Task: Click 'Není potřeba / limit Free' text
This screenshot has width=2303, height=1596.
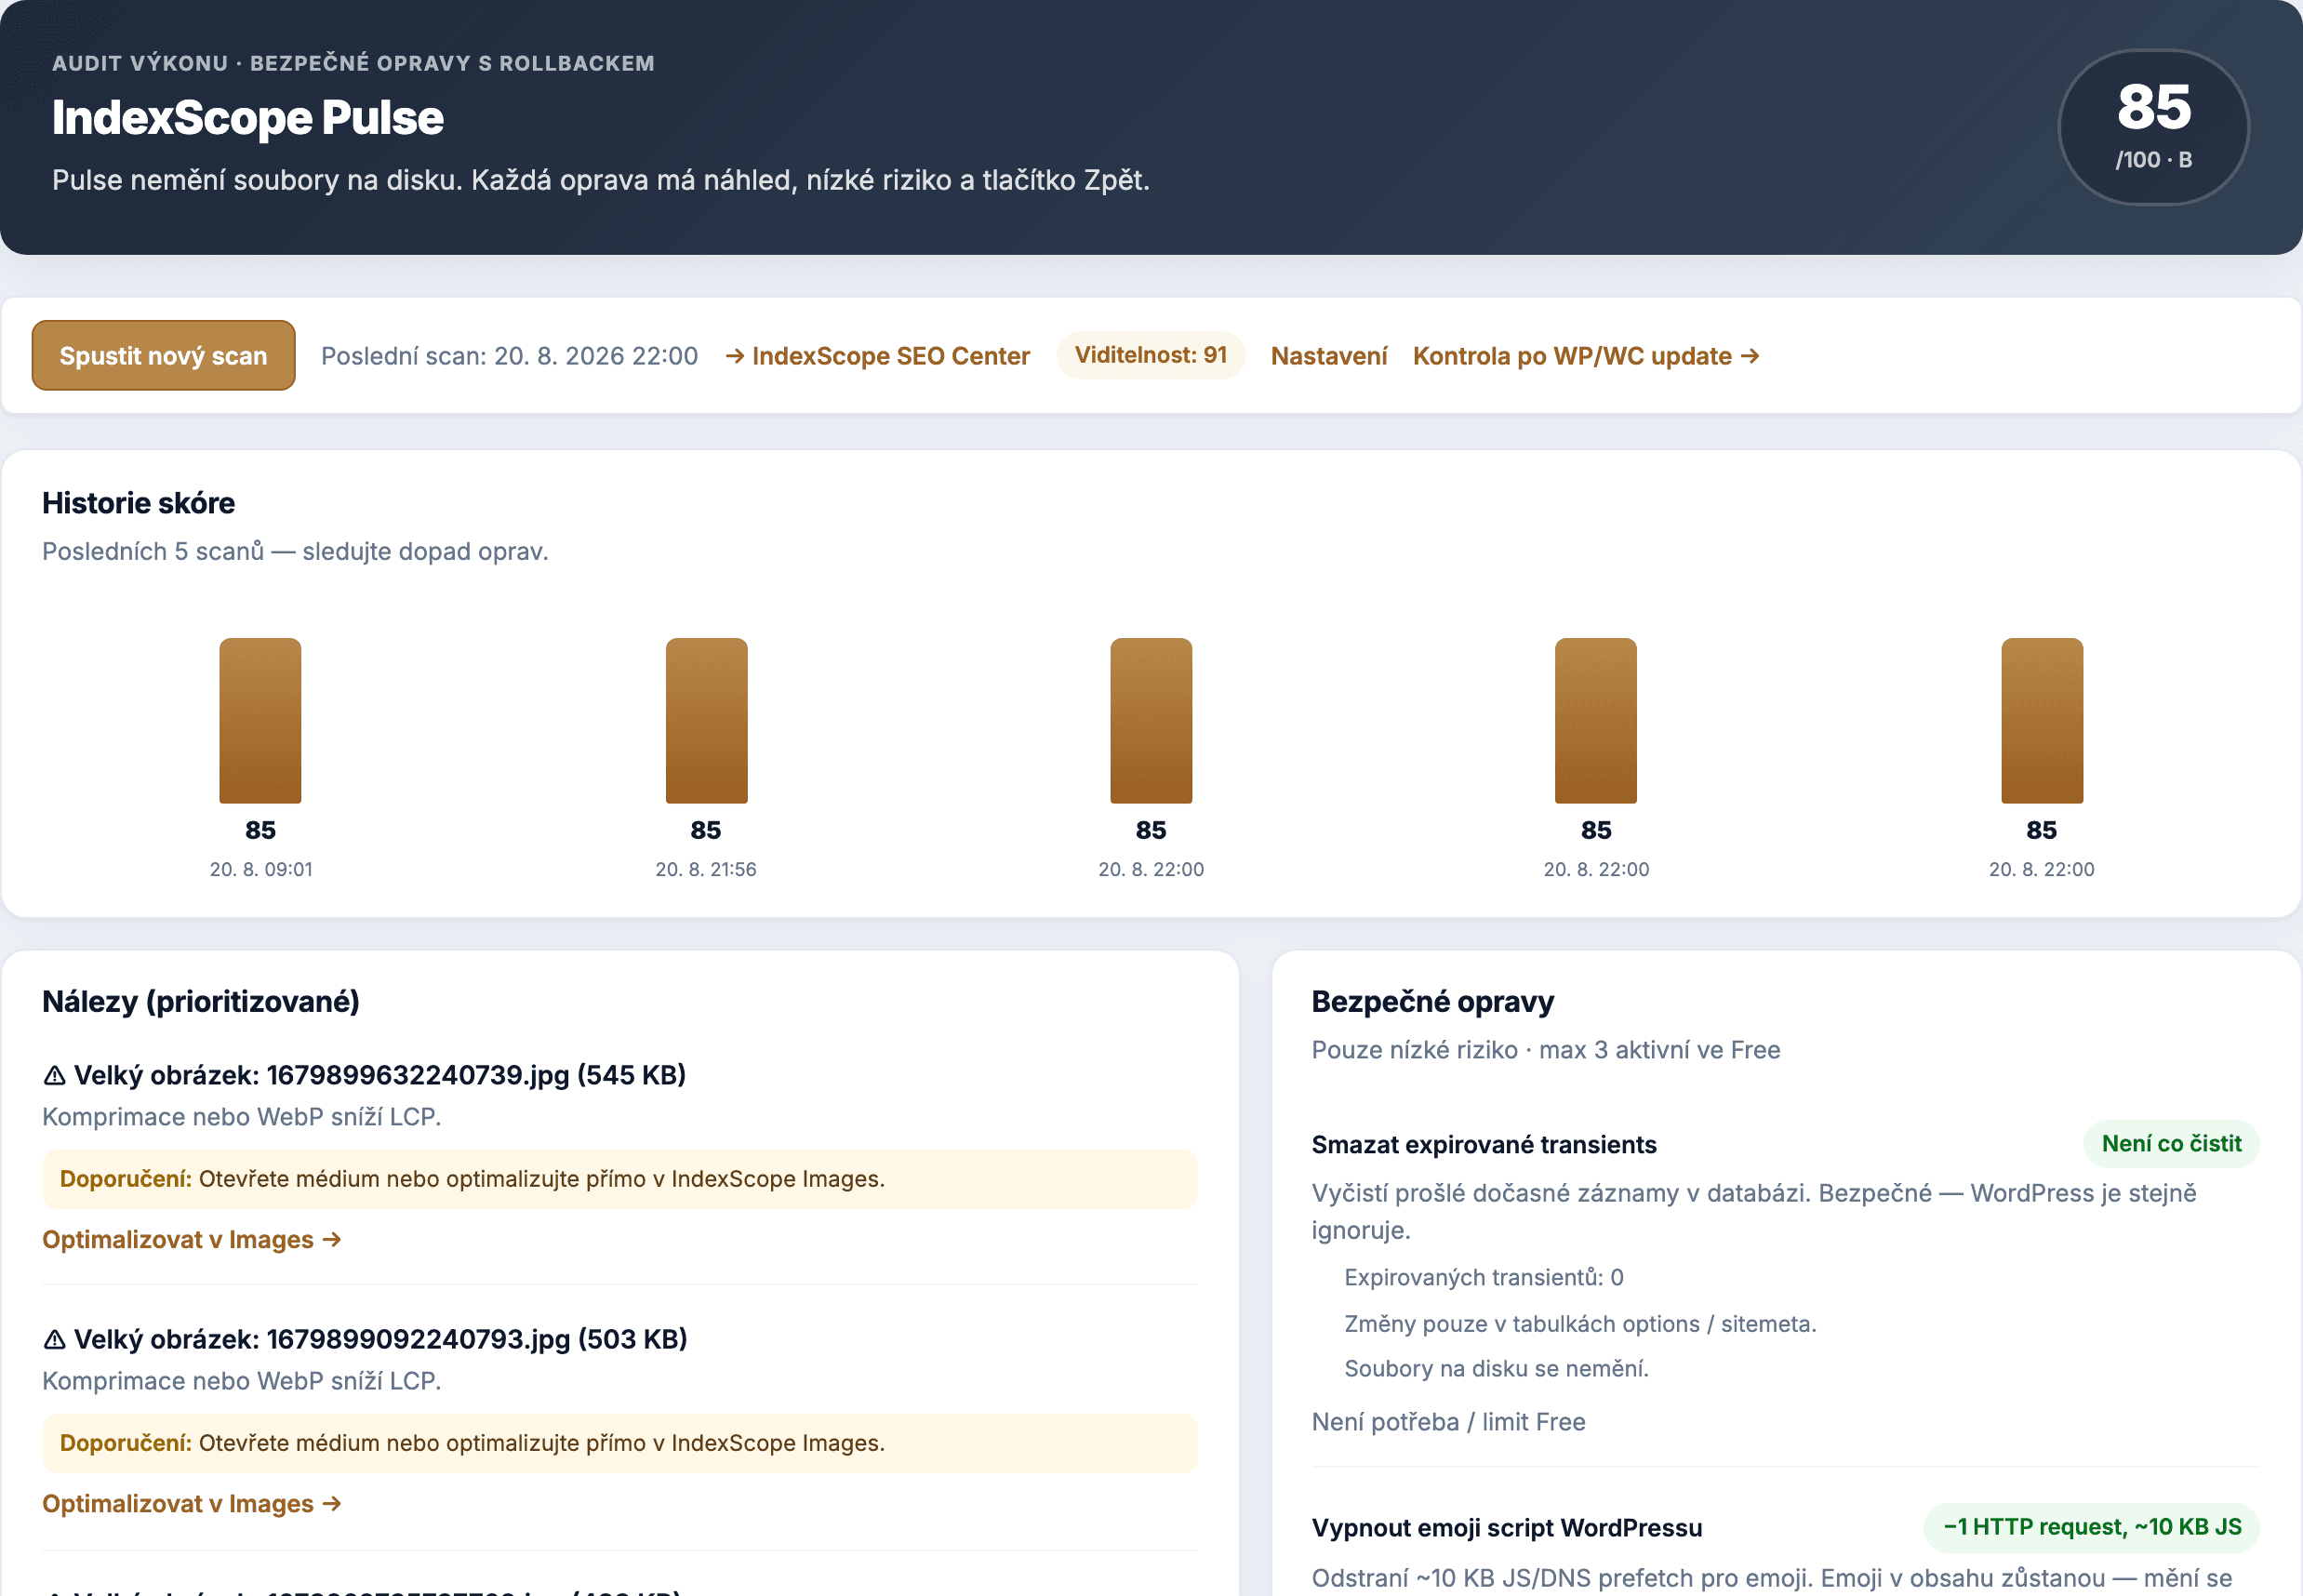Action: point(1448,1422)
